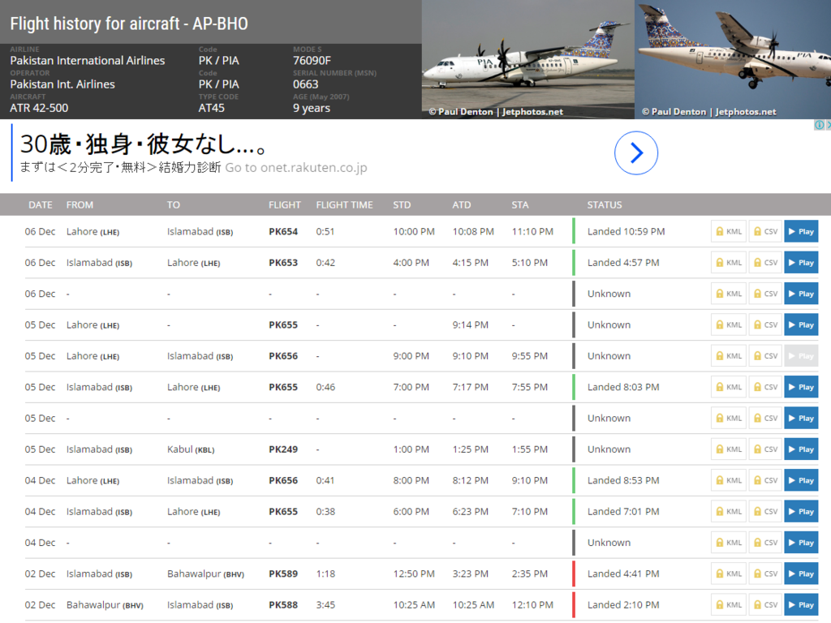The image size is (831, 623).
Task: Play the PK249 flight to Kabul
Action: pos(801,449)
